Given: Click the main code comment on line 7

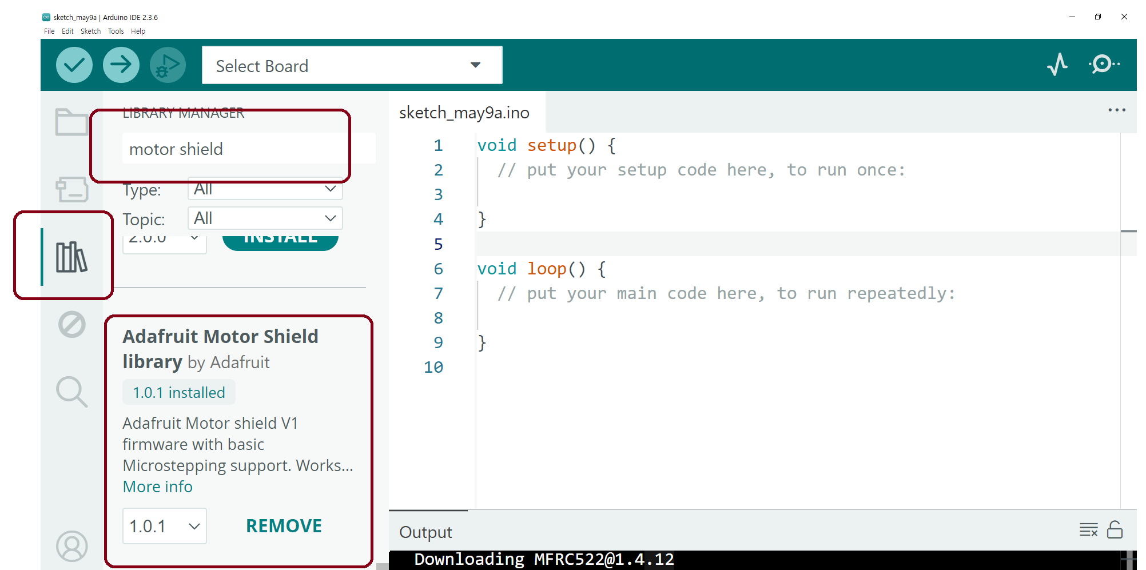Looking at the screenshot, I should (726, 293).
